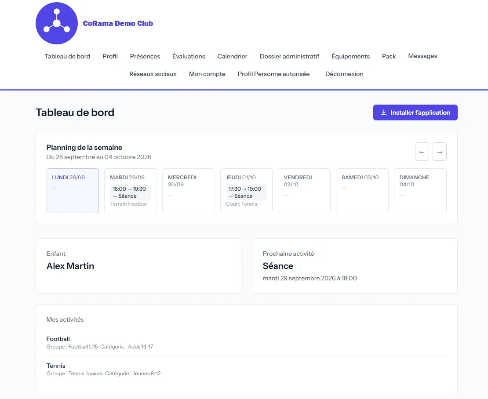The height and width of the screenshot is (399, 488).
Task: Click the Court Tennis location text
Action: point(241,204)
